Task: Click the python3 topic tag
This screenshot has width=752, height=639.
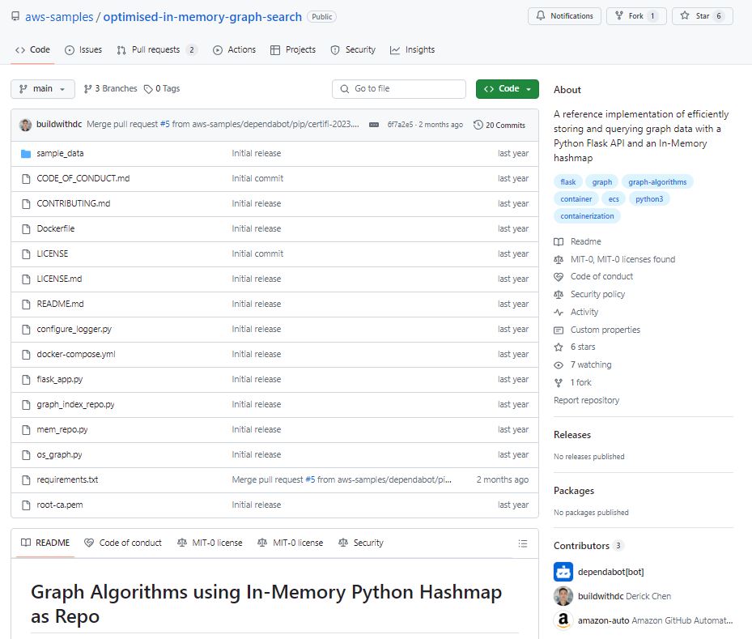Action: tap(649, 199)
